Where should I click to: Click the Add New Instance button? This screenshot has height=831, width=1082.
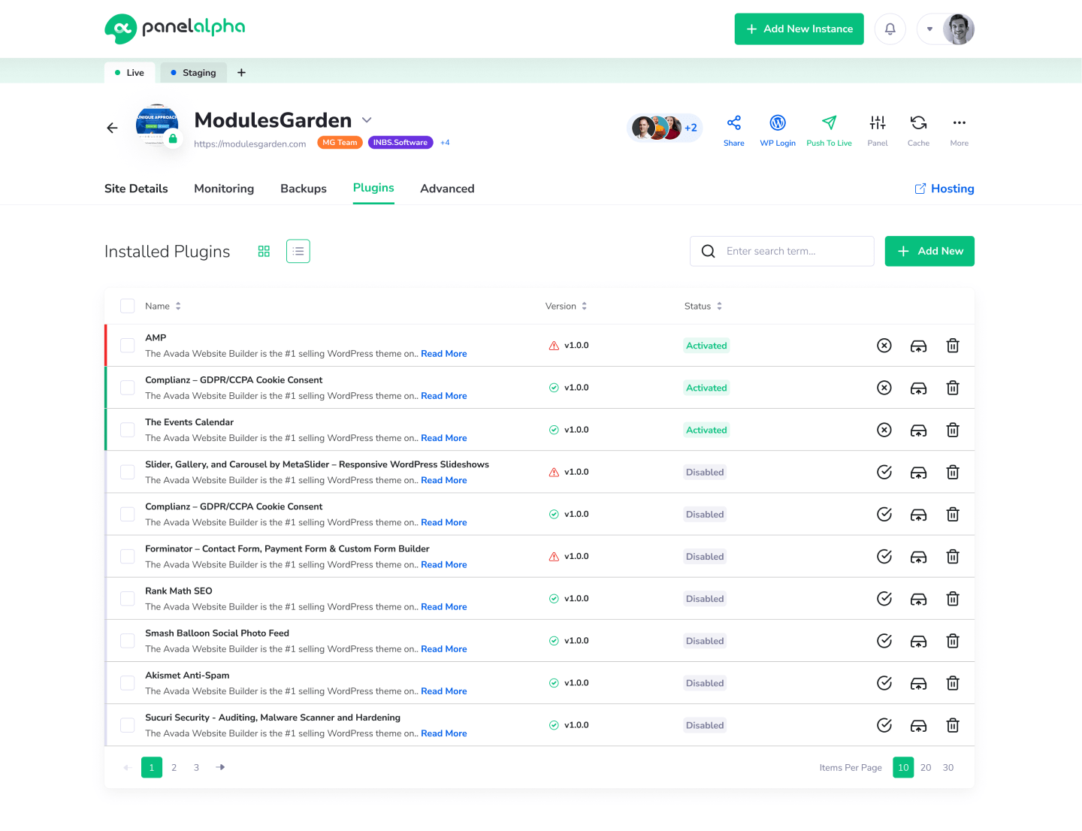[799, 29]
